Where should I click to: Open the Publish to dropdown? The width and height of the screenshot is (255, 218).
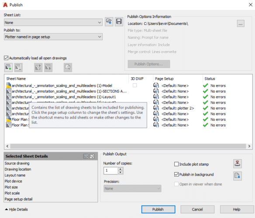coord(53,37)
